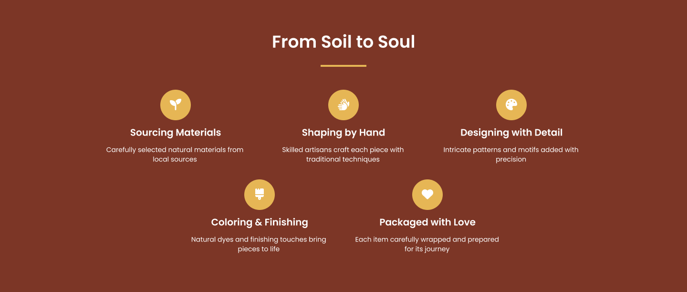The height and width of the screenshot is (292, 687).
Task: Select the 'From Soil to Soul' heading
Action: [x=343, y=42]
